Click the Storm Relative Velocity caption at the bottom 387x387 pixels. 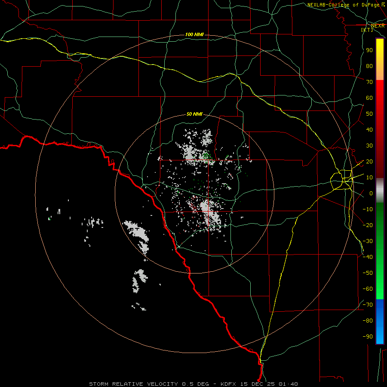[x=193, y=384]
